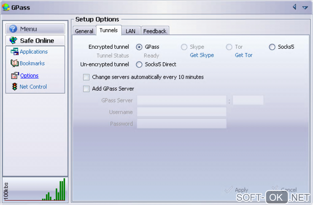Select the Socks5 Direct radio button
This screenshot has height=205, width=313.
[x=139, y=64]
